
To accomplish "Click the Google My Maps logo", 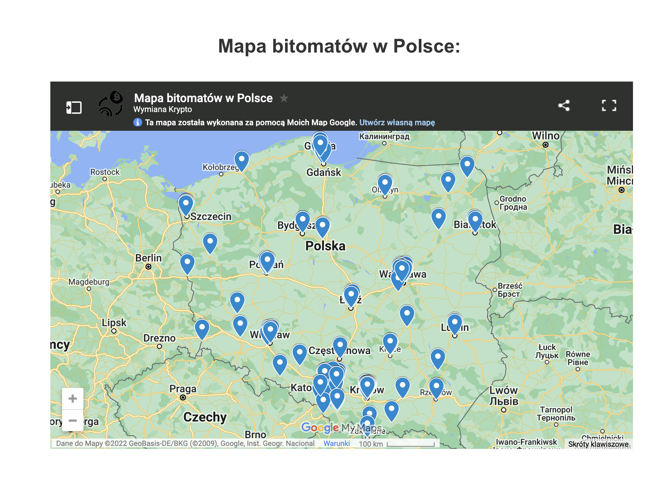I will pos(341,428).
